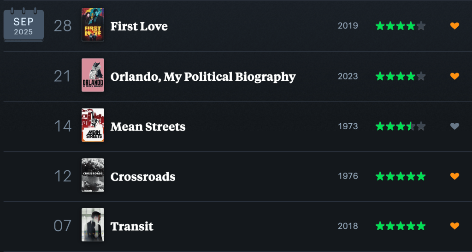The image size is (472, 252).
Task: Open the First Love film title link
Action: point(139,26)
